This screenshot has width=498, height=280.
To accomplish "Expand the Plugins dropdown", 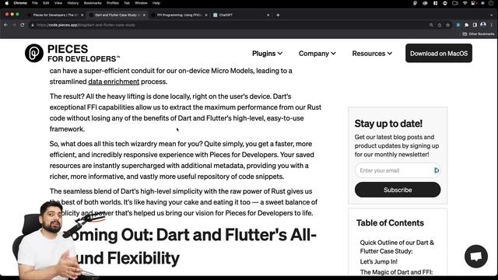I will coord(267,54).
